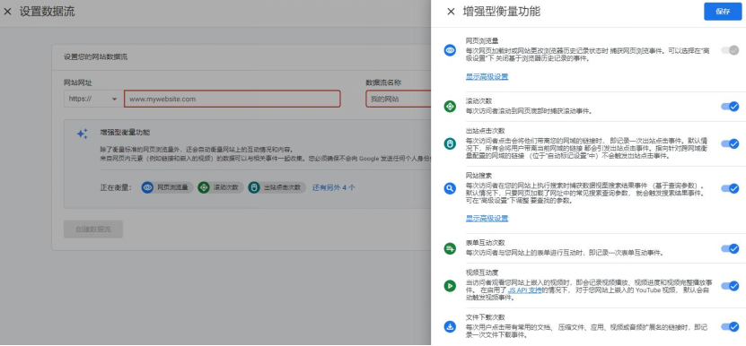Screen dimensions: 746x346
Task: Select the 网页浏览量 chip under 正在衡量
Action: 168,187
